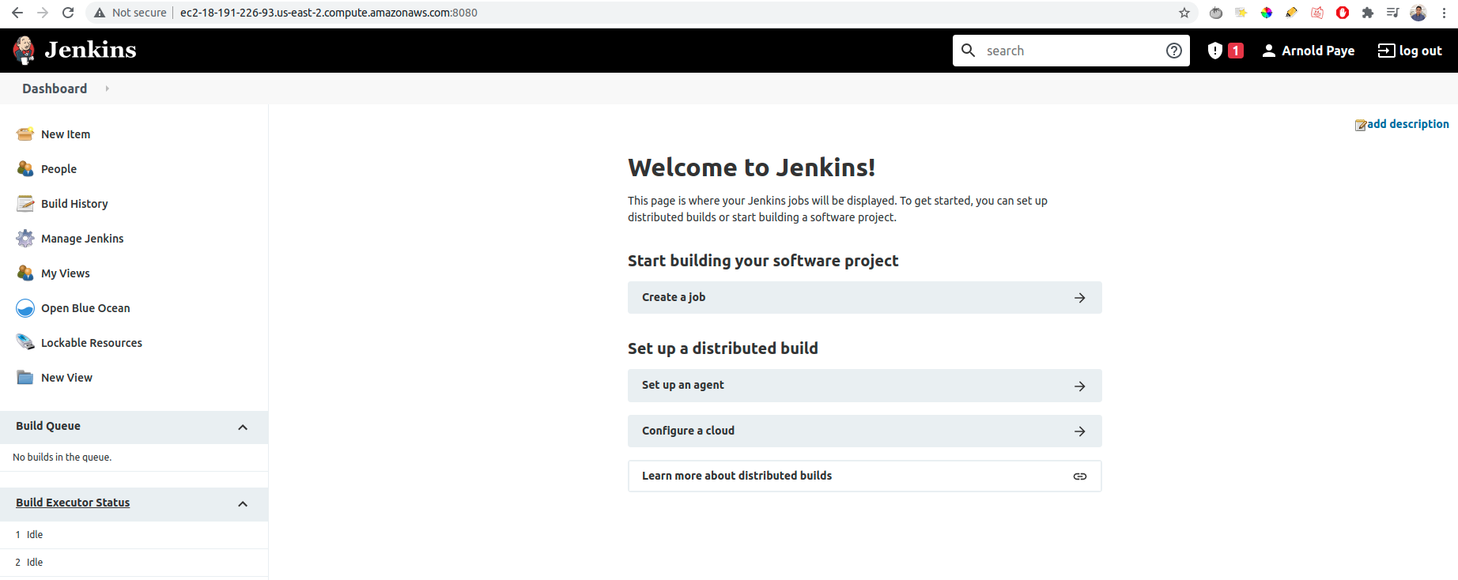Click the Jenkins title text in header
This screenshot has width=1458, height=580.
90,50
